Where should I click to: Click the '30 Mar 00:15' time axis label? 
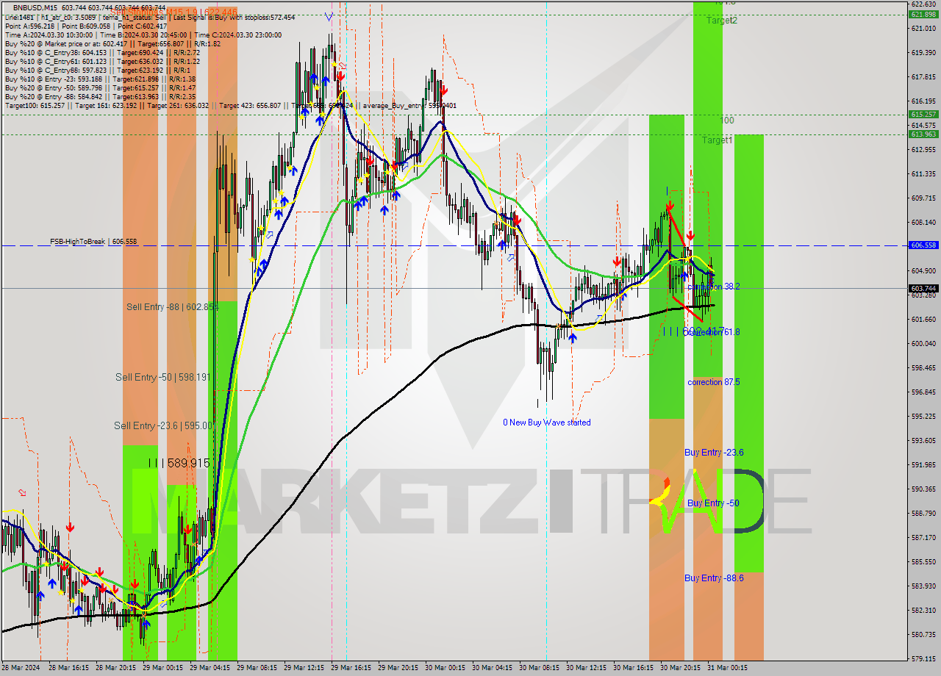[x=446, y=668]
